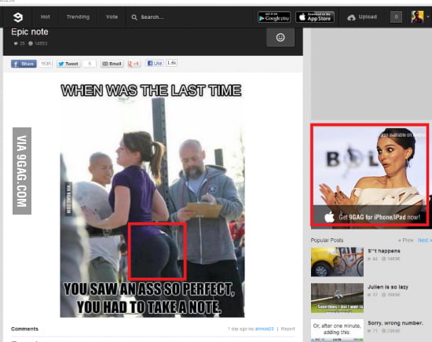Email this post
Viewport: 432px width, 342px height.
pos(112,64)
